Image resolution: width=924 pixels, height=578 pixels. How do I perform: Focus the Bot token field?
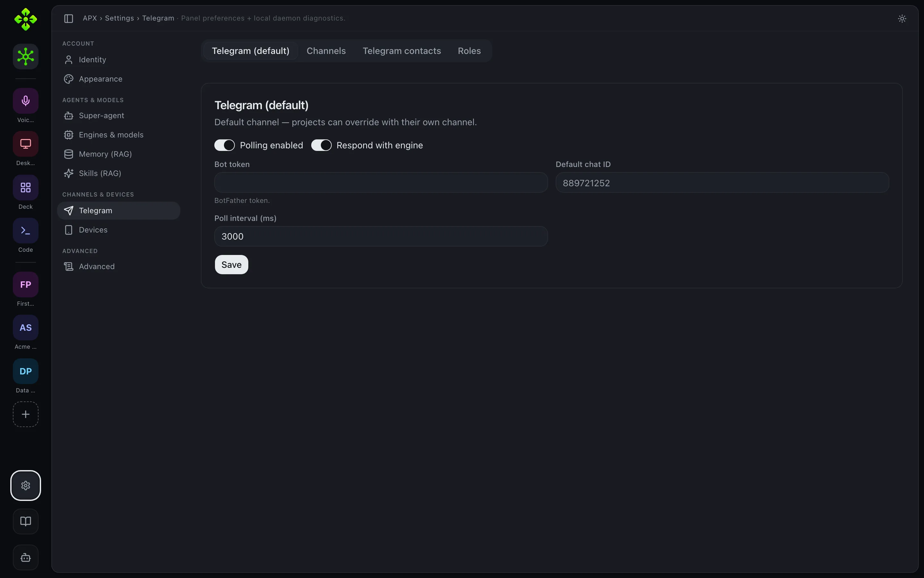[381, 182]
